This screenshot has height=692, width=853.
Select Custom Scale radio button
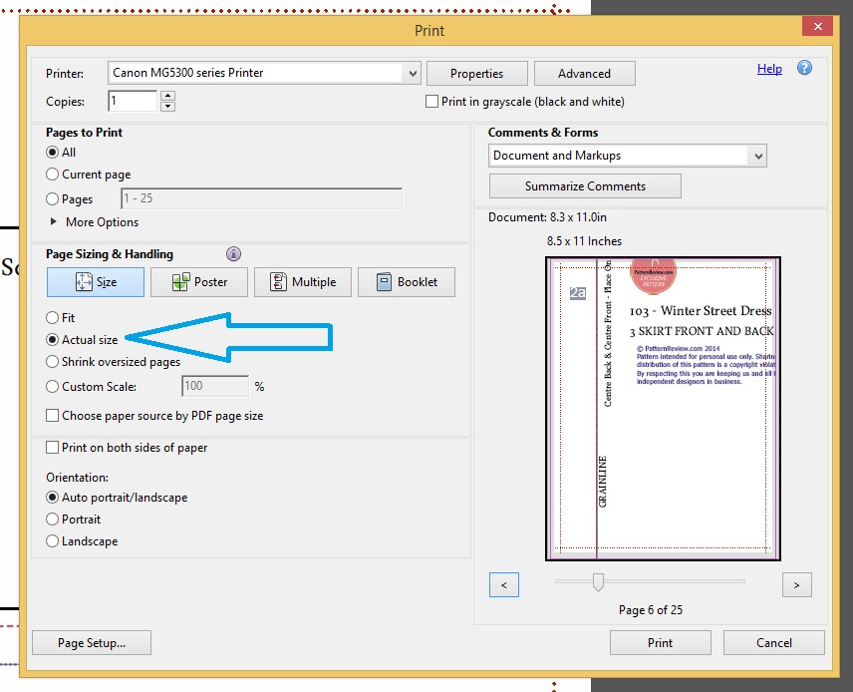(x=52, y=387)
